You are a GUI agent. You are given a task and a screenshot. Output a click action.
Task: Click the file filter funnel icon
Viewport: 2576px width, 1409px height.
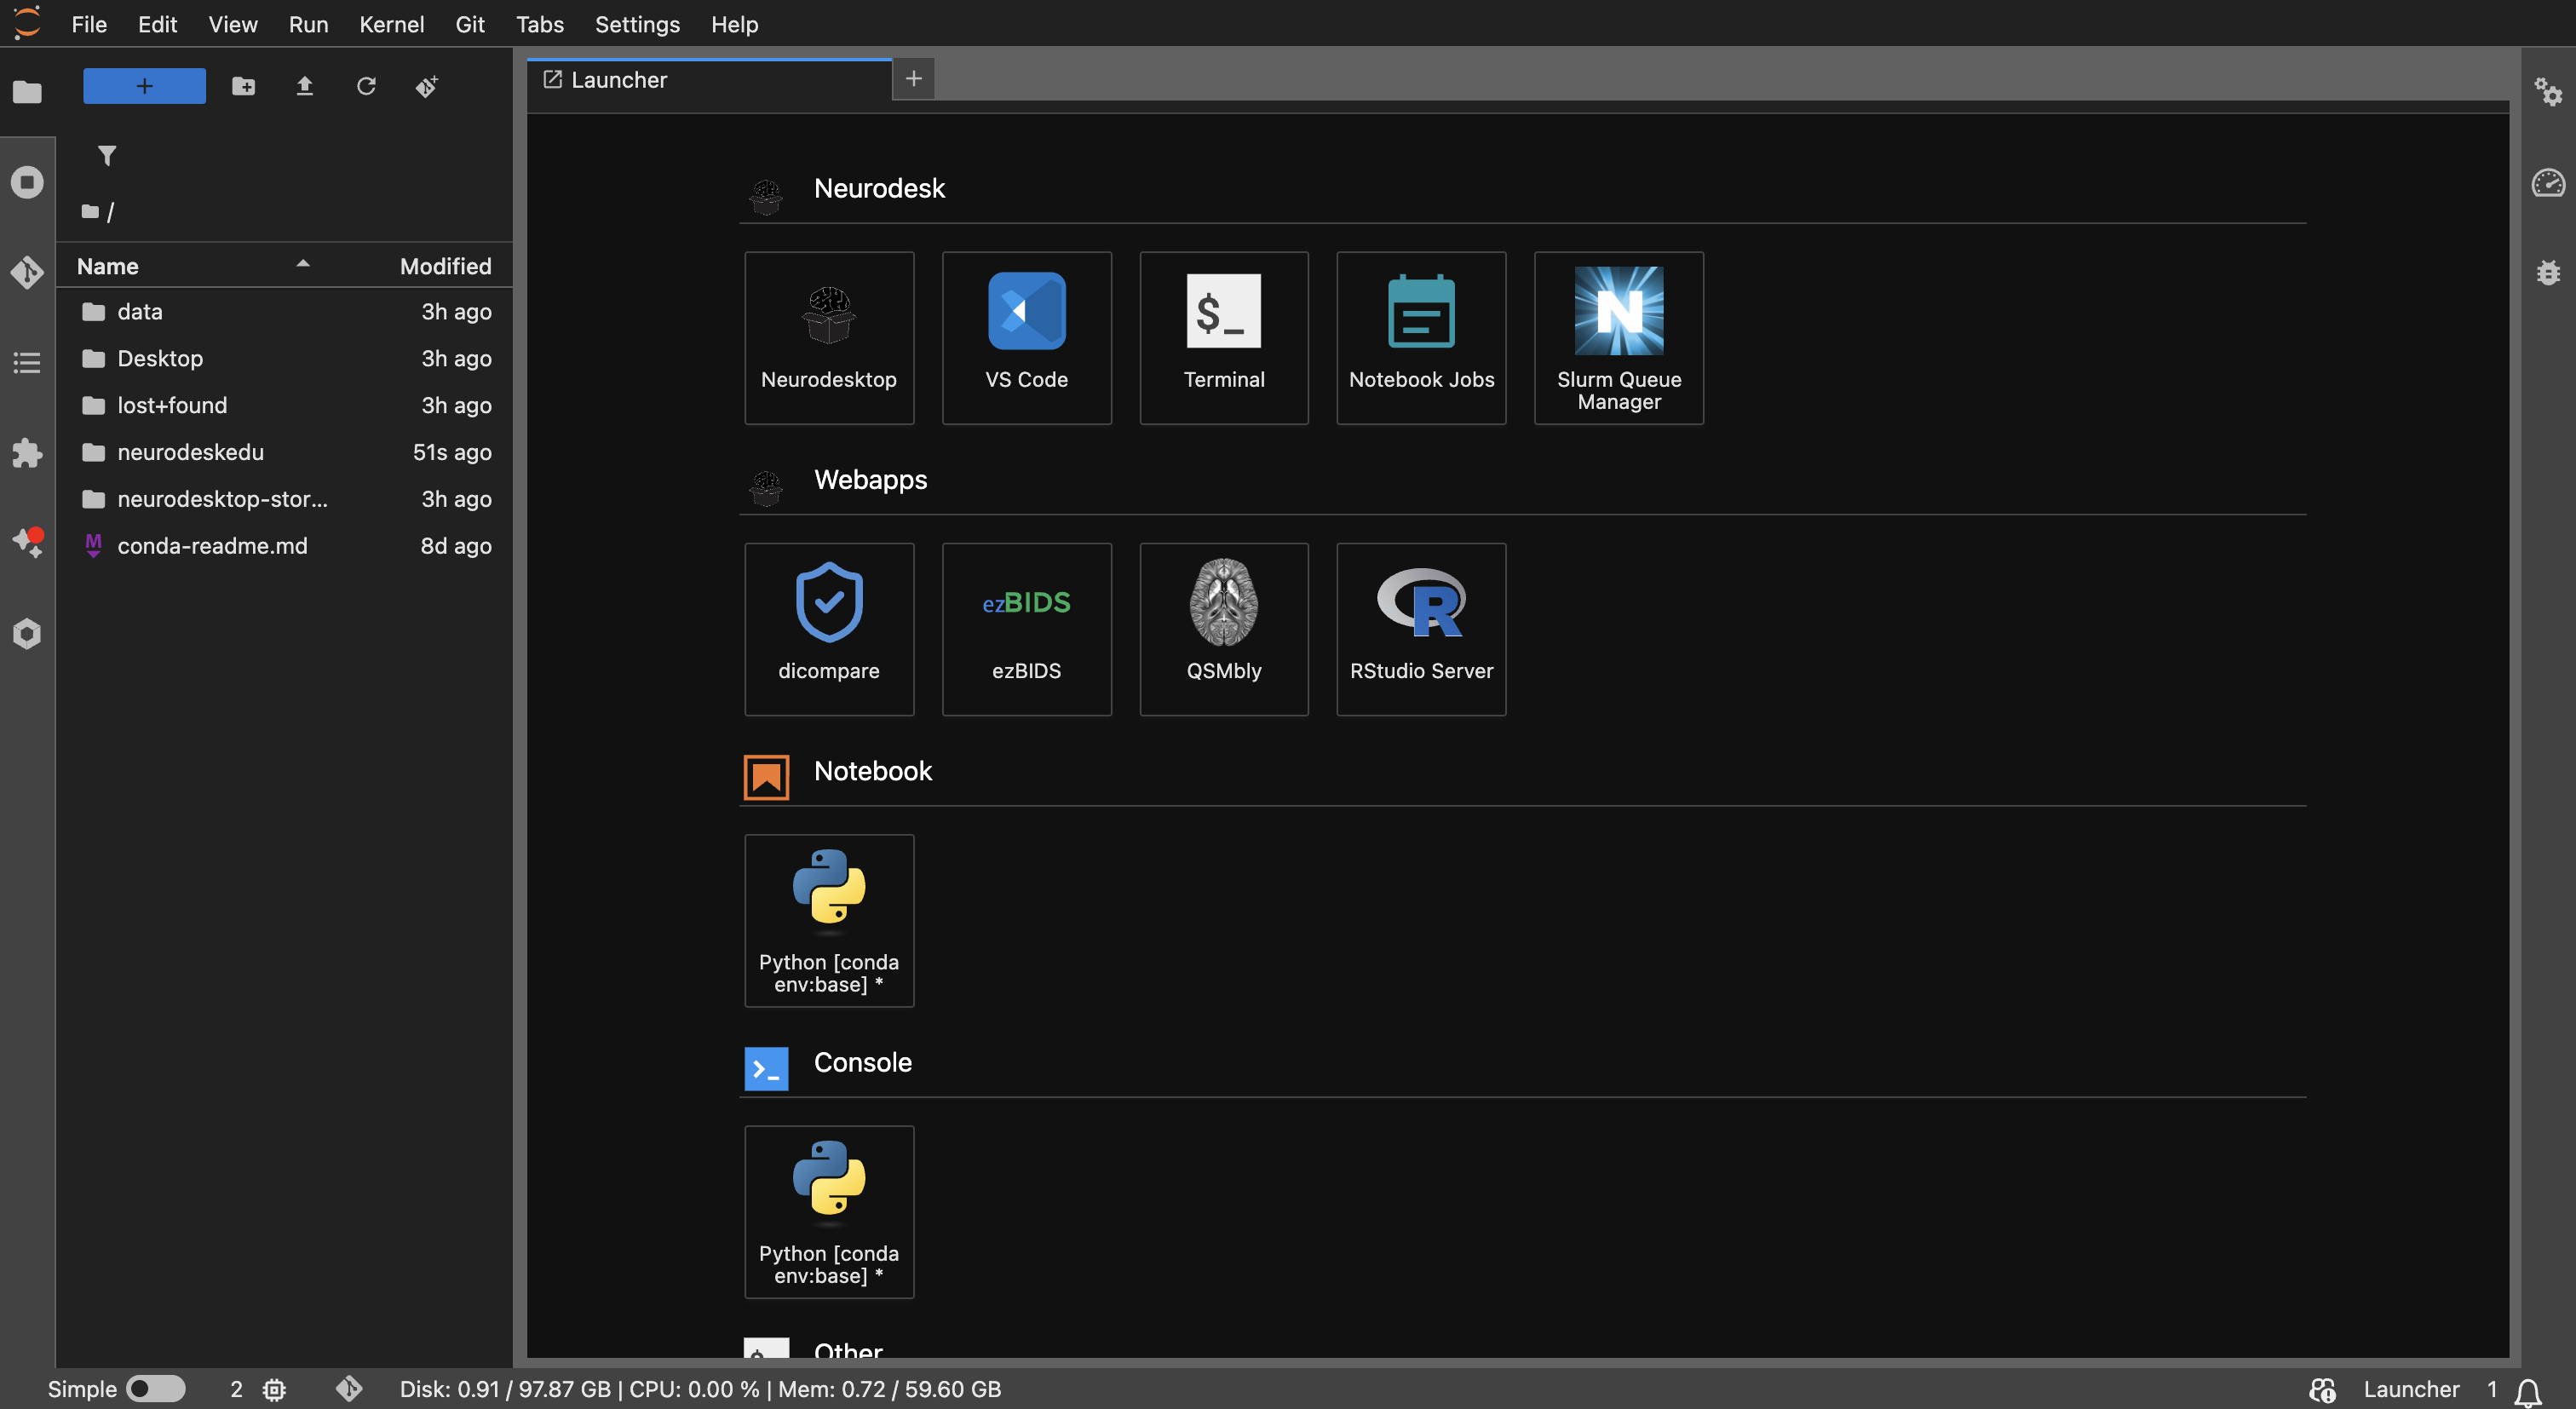[x=107, y=155]
